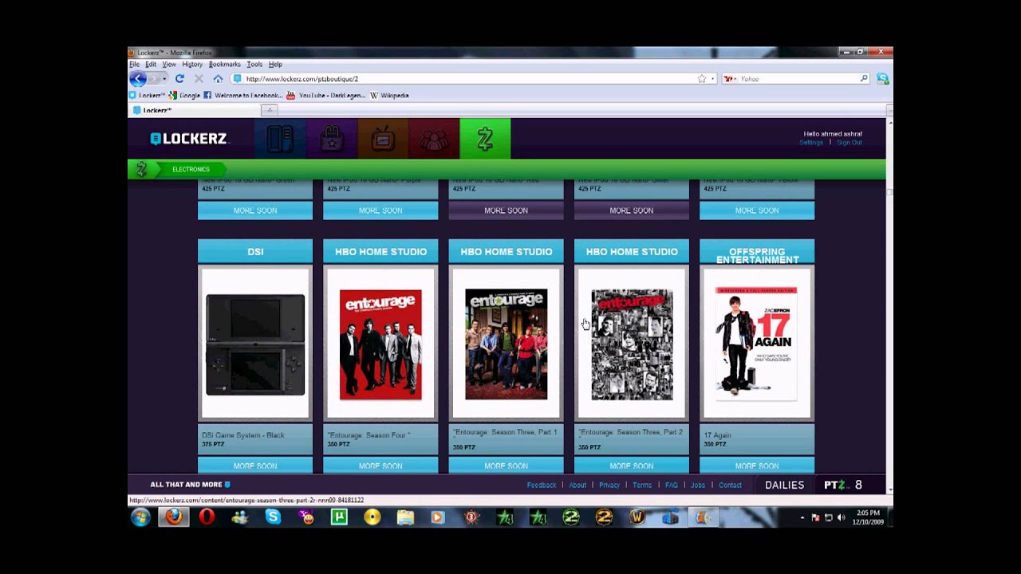Open the Tools menu
Screen dimensions: 1021x574
click(254, 65)
